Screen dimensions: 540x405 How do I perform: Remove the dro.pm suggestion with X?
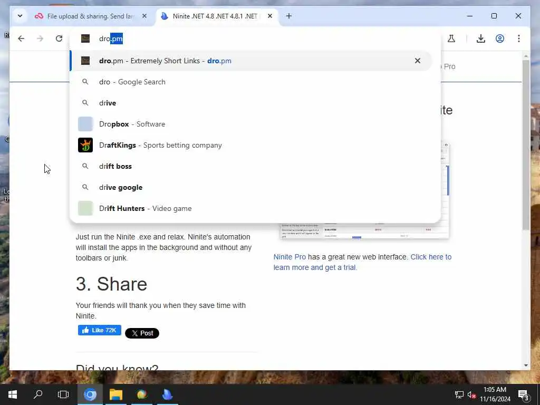coord(418,61)
